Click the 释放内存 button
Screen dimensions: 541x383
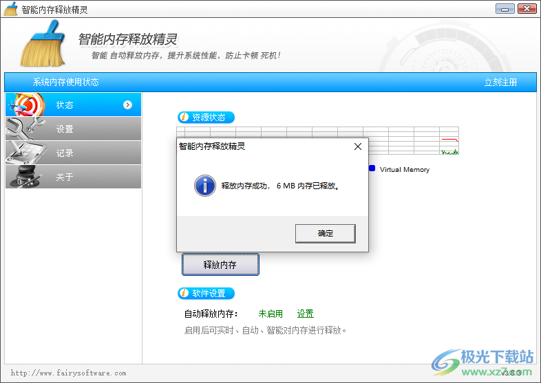(x=220, y=265)
